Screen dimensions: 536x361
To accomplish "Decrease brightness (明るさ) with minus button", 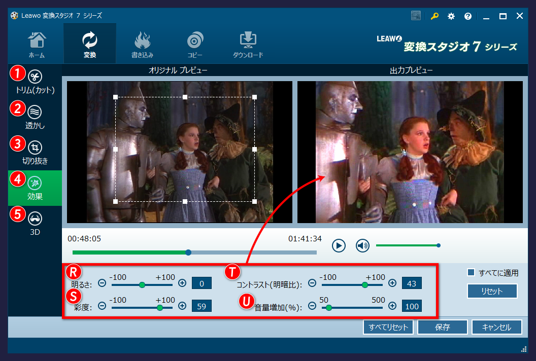I will [x=102, y=283].
